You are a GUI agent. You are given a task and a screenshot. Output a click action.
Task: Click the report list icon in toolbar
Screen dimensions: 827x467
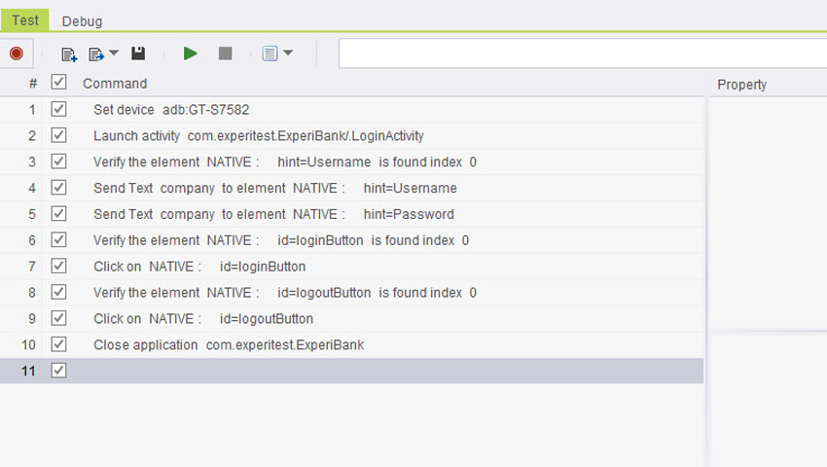tap(270, 54)
